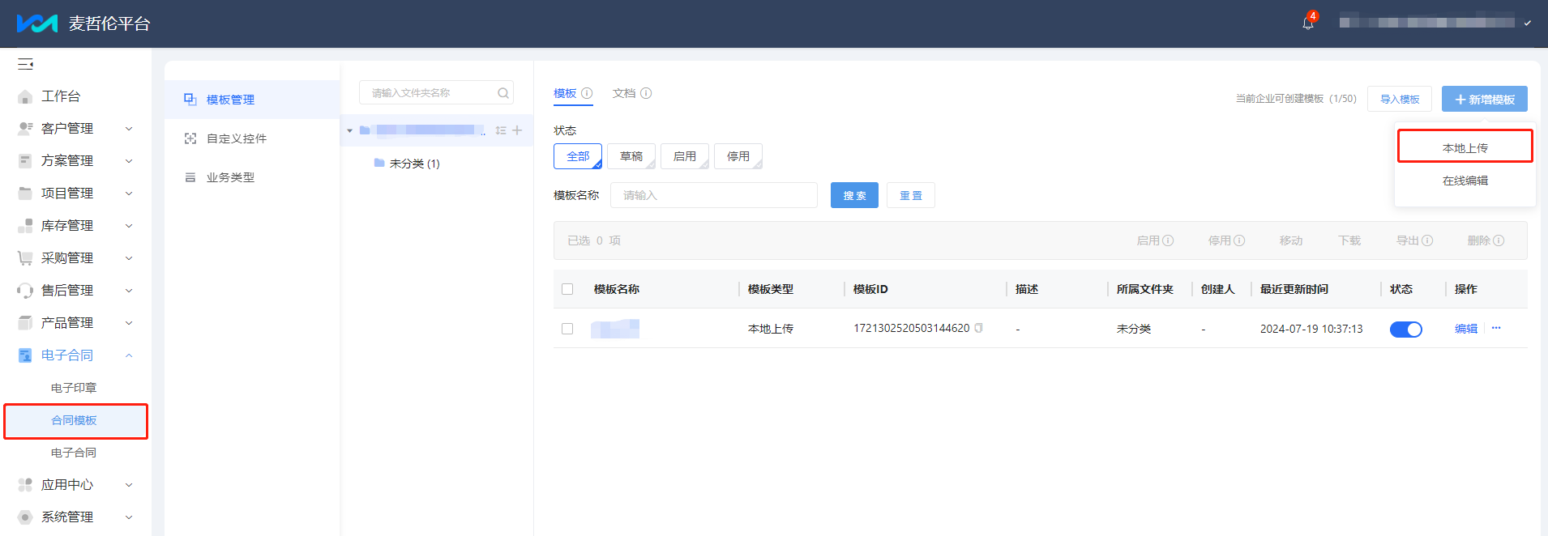Toggle the template status switch off
Viewport: 1548px width, 536px height.
pyautogui.click(x=1406, y=330)
